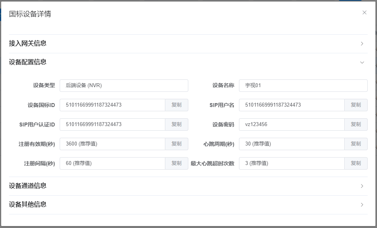Click the SIP用户名 input field
377x228 pixels.
tap(292, 105)
